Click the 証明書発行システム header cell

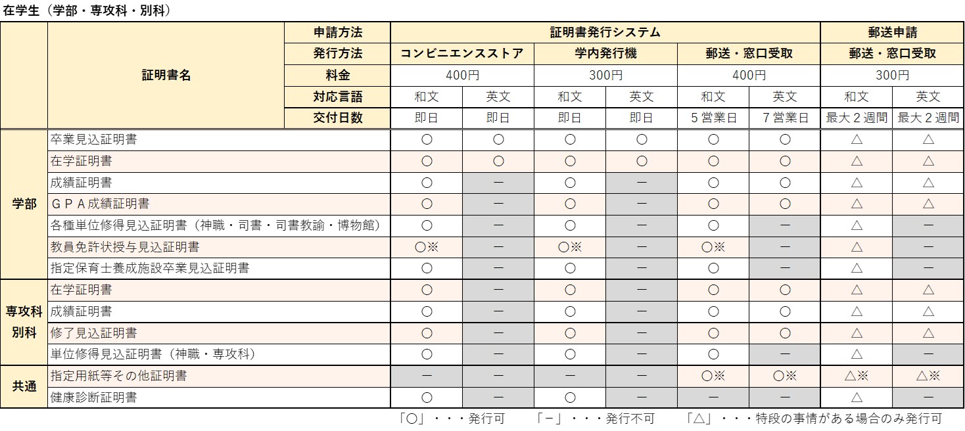point(605,32)
